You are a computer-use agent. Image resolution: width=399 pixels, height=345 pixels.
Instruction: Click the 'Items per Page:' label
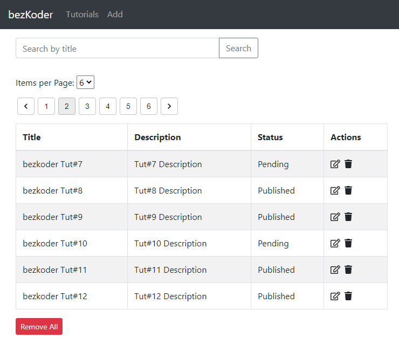[45, 83]
